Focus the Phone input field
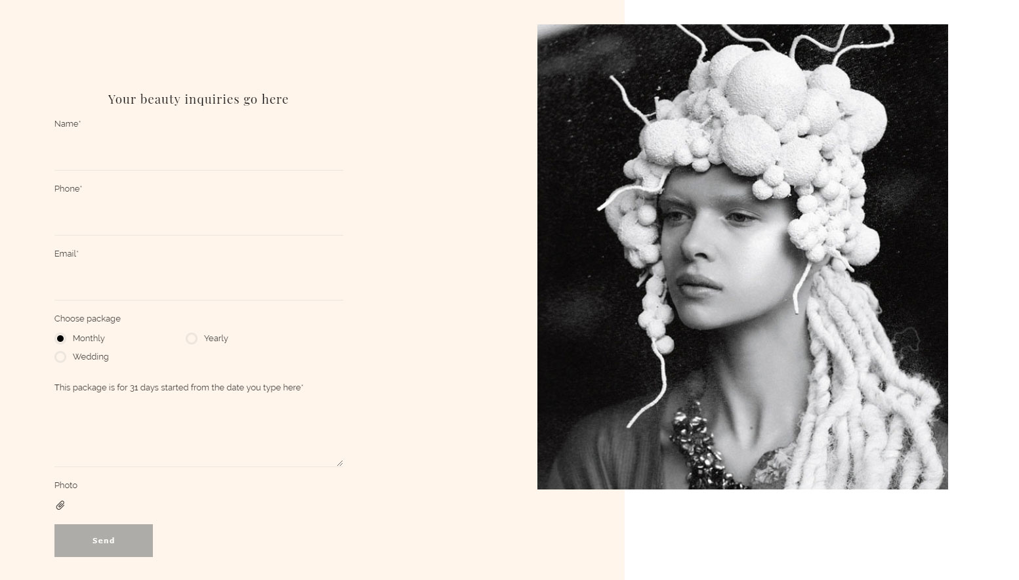Screen dimensions: 1019x580 (x=199, y=219)
